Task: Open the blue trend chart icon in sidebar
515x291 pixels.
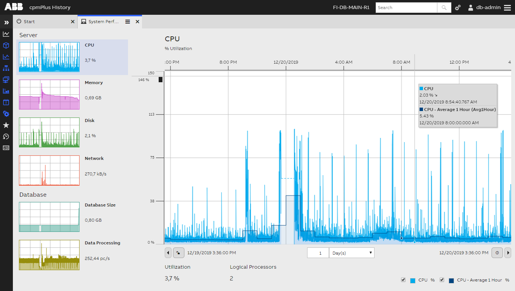Action: 6,57
